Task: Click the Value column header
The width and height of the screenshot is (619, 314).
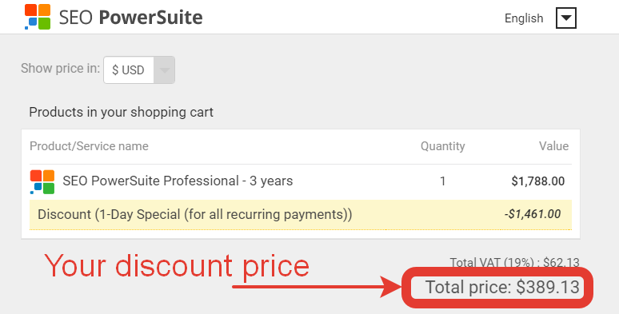Action: coord(554,146)
